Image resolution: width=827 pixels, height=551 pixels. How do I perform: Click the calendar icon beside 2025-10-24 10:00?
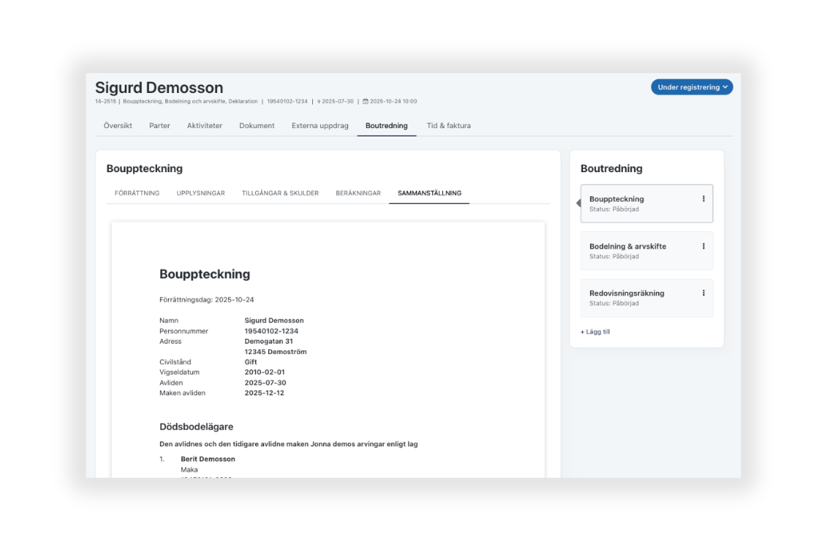coord(365,101)
